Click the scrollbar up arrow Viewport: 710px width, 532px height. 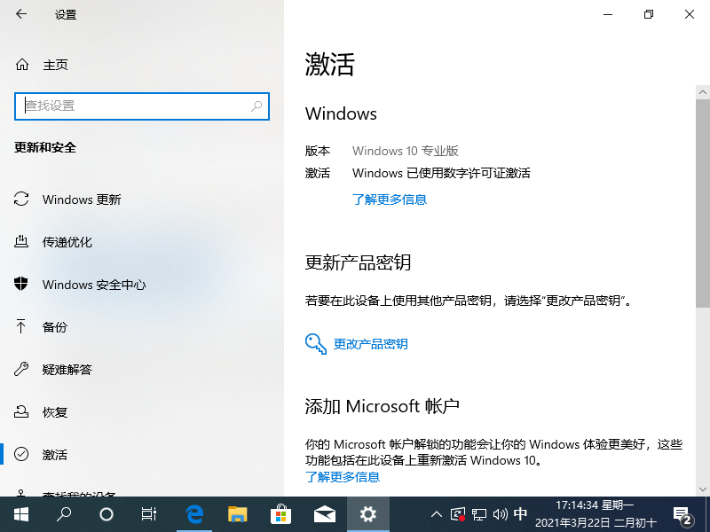(702, 92)
